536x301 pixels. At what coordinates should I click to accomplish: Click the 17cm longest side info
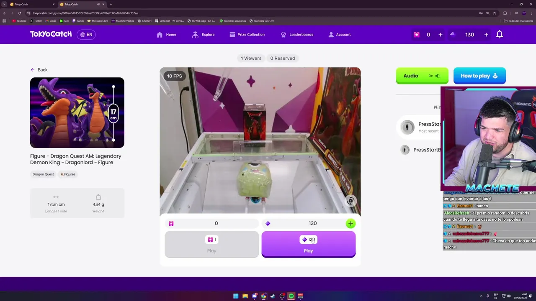tap(56, 204)
